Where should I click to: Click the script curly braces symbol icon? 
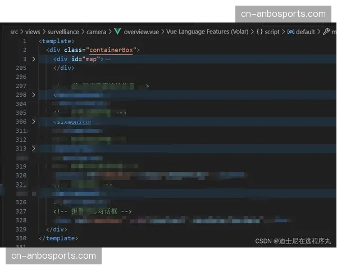click(x=259, y=32)
